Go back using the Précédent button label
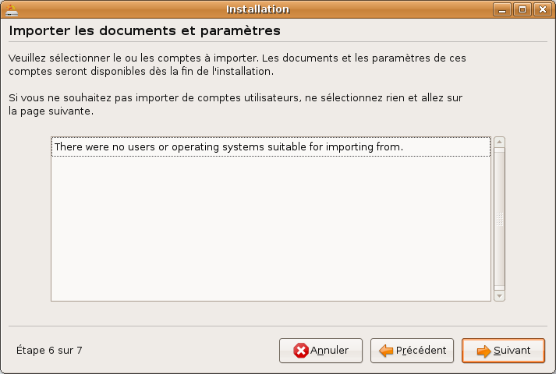Viewport: 556px width, 374px height. [x=421, y=351]
